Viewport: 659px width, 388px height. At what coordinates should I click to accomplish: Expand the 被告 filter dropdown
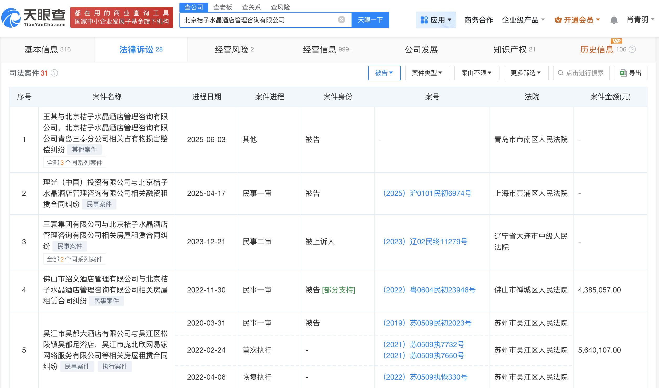[384, 73]
